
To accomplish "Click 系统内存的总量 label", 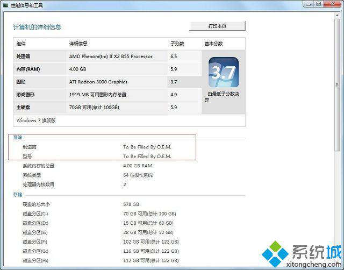I will [x=39, y=166].
